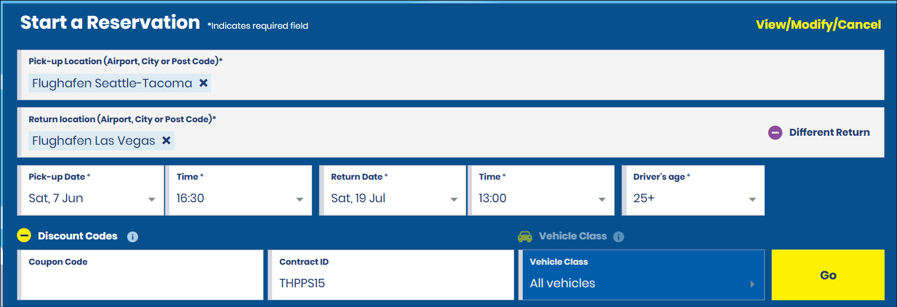The width and height of the screenshot is (897, 307).
Task: Click the Return location input area
Action: pos(452,141)
